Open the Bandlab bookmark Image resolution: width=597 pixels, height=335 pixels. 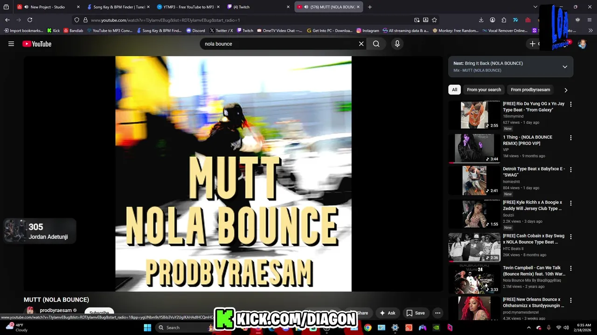(x=73, y=31)
